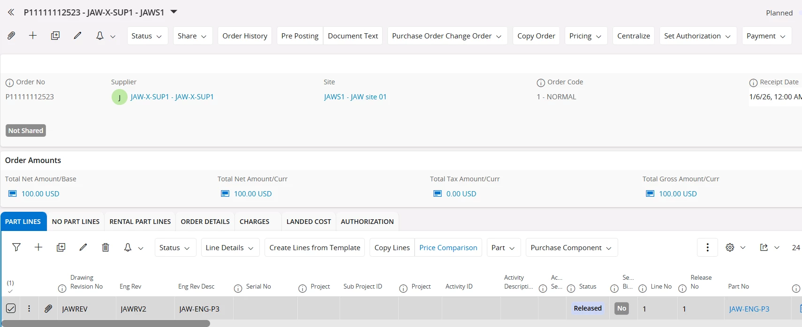
Task: Click the double-chevron back navigation icon
Action: tap(11, 12)
